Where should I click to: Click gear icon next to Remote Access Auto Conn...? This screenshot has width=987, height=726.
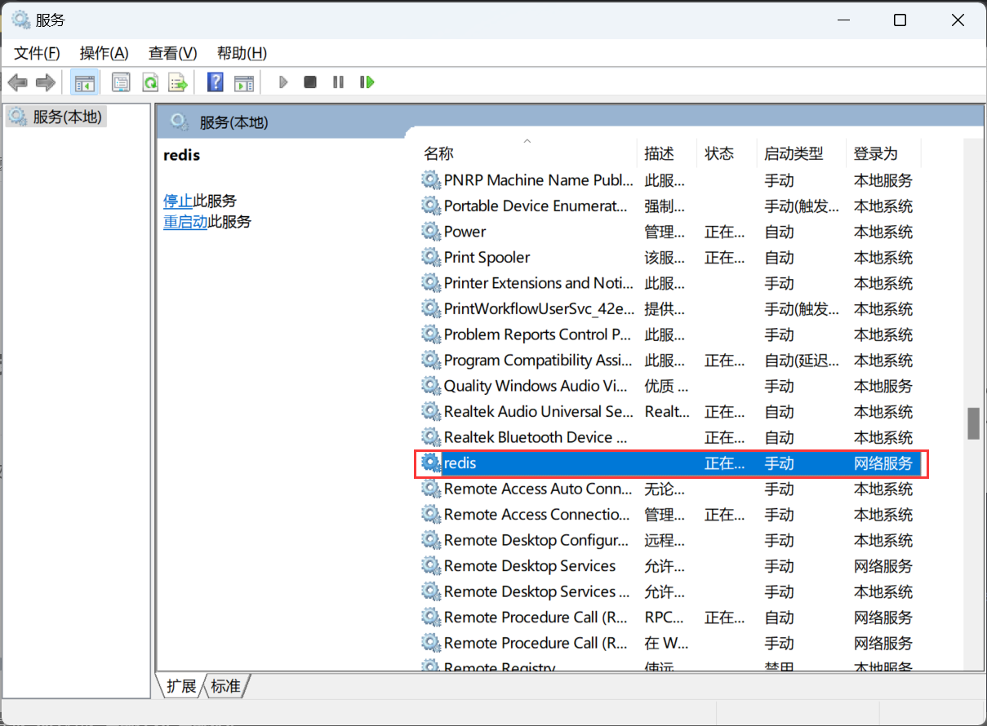[430, 489]
